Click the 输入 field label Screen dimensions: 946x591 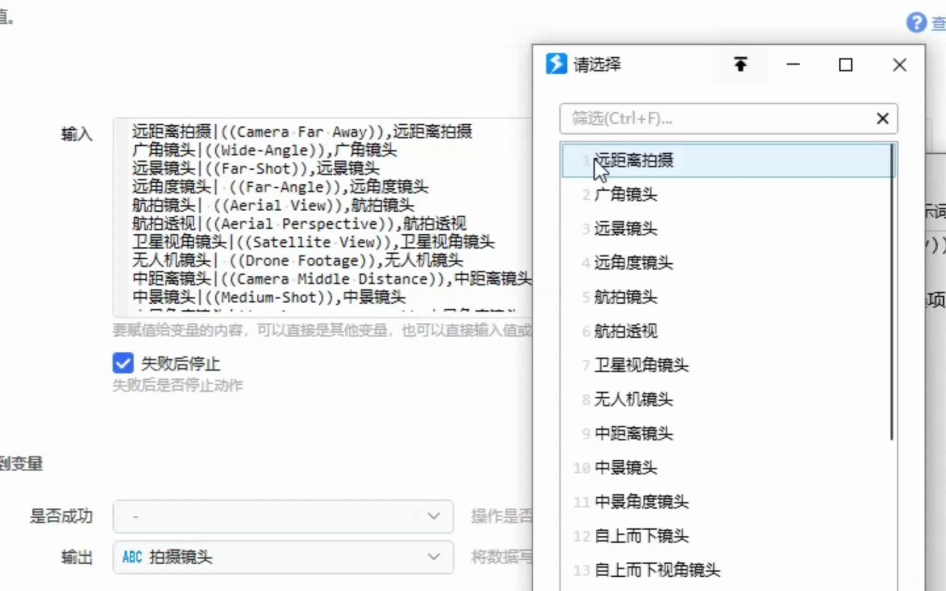click(x=77, y=134)
